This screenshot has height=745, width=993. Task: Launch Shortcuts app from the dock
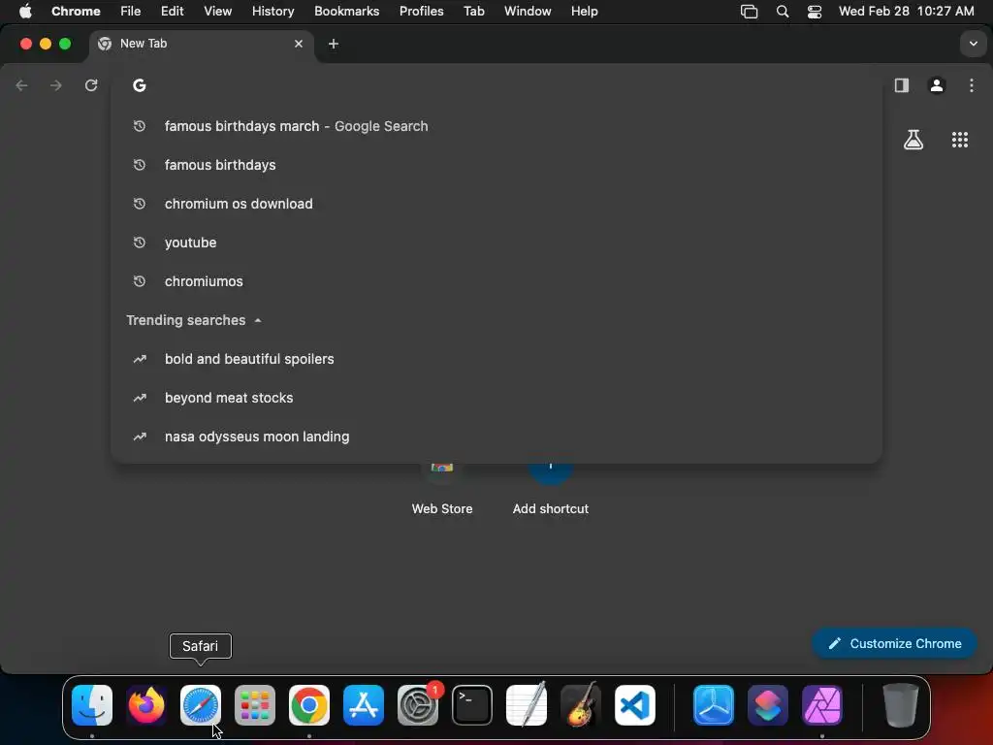768,705
